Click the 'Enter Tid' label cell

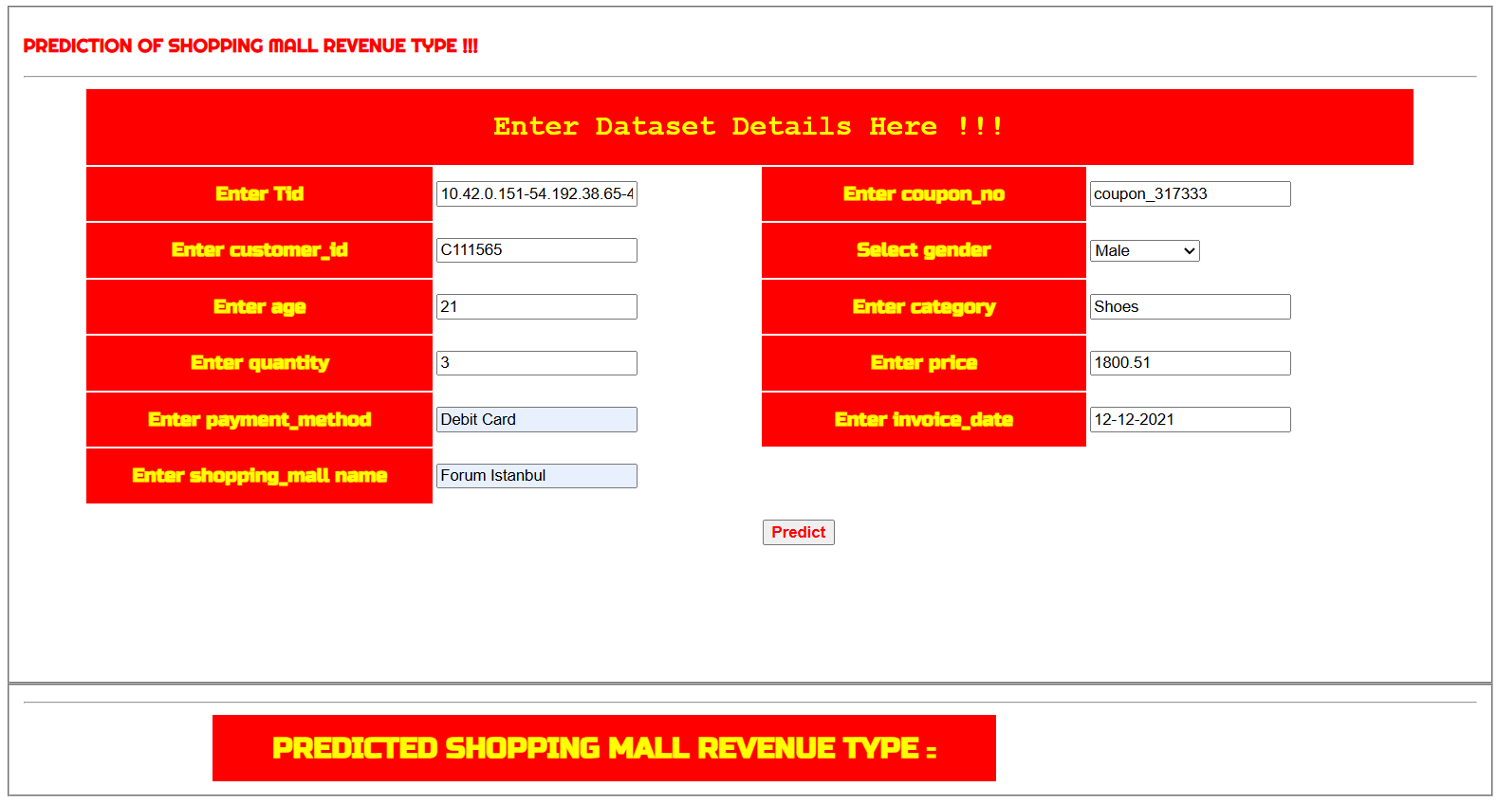pos(259,194)
